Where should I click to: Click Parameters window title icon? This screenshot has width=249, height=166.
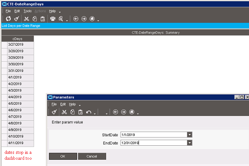(50, 97)
